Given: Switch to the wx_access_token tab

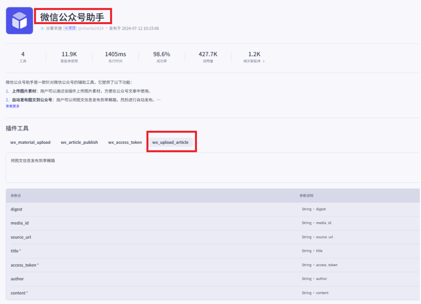Looking at the screenshot, I should 125,142.
